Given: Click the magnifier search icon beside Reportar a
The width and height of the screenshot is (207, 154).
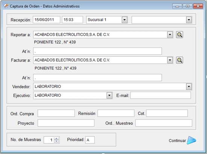Looking at the screenshot, I should [180, 35].
